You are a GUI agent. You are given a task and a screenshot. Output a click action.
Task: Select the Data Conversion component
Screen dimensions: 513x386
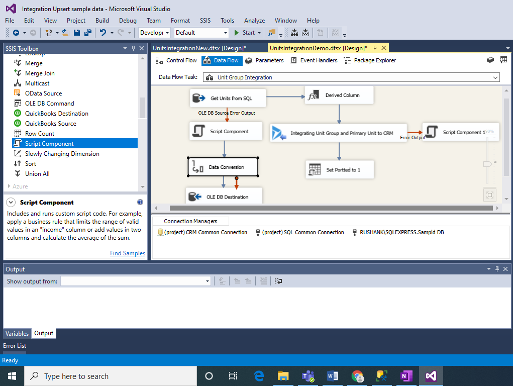(223, 167)
